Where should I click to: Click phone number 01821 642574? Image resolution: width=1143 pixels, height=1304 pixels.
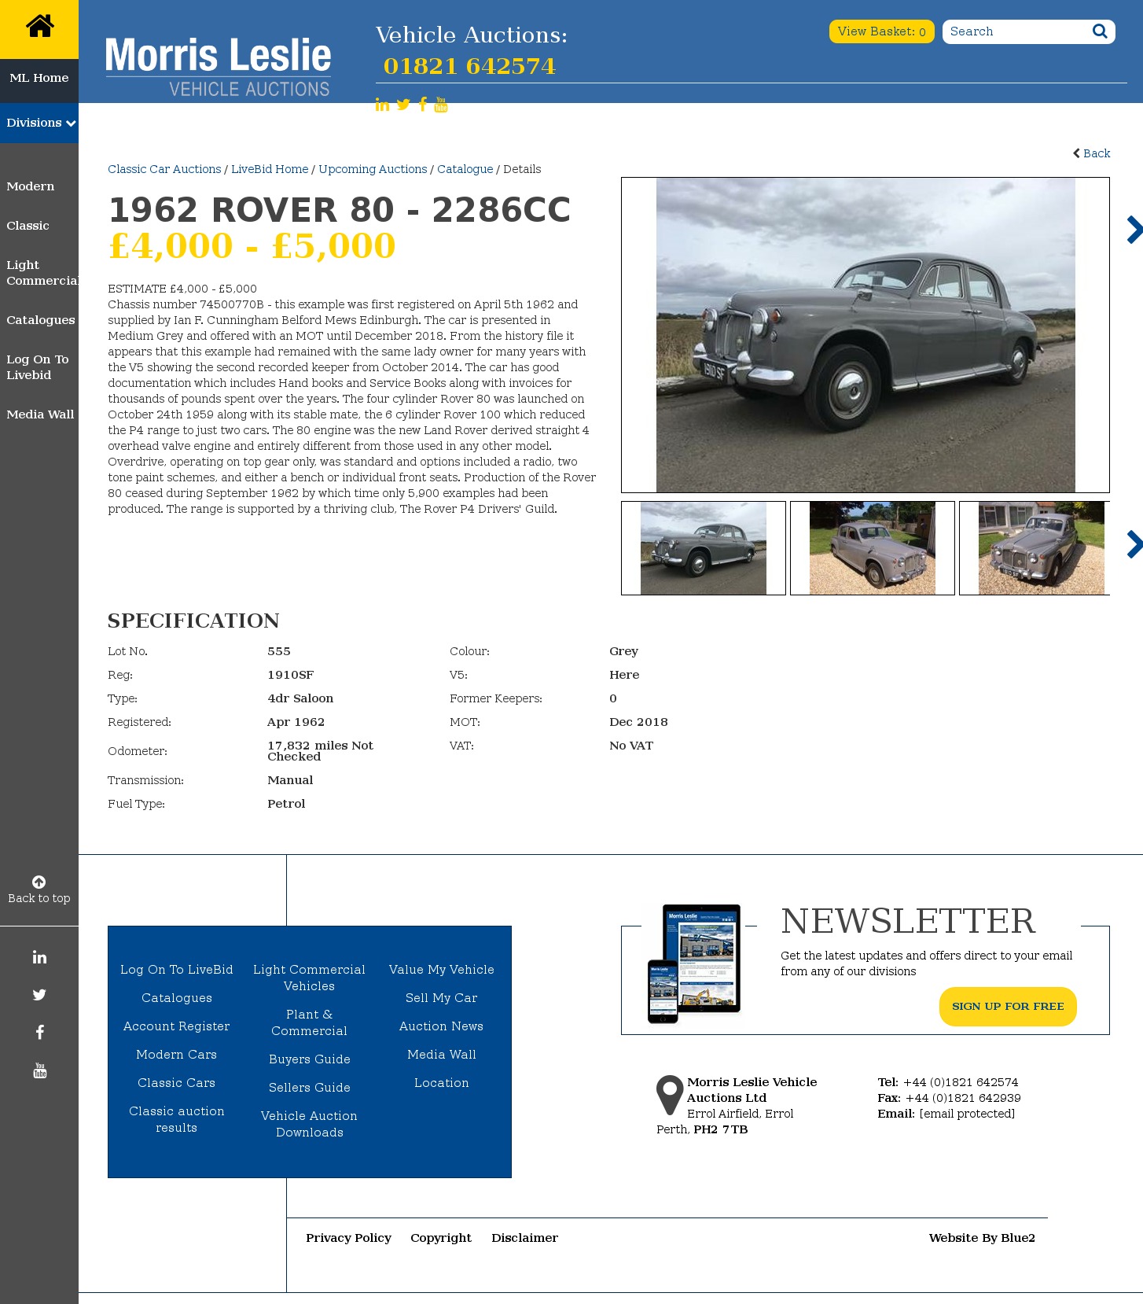click(x=469, y=66)
